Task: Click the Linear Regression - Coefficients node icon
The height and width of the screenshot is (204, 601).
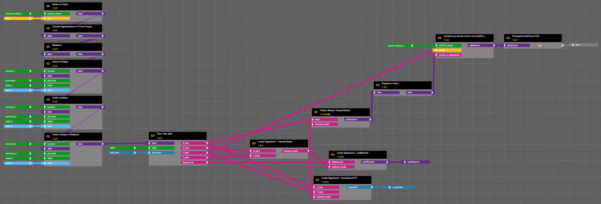Action: [333, 155]
